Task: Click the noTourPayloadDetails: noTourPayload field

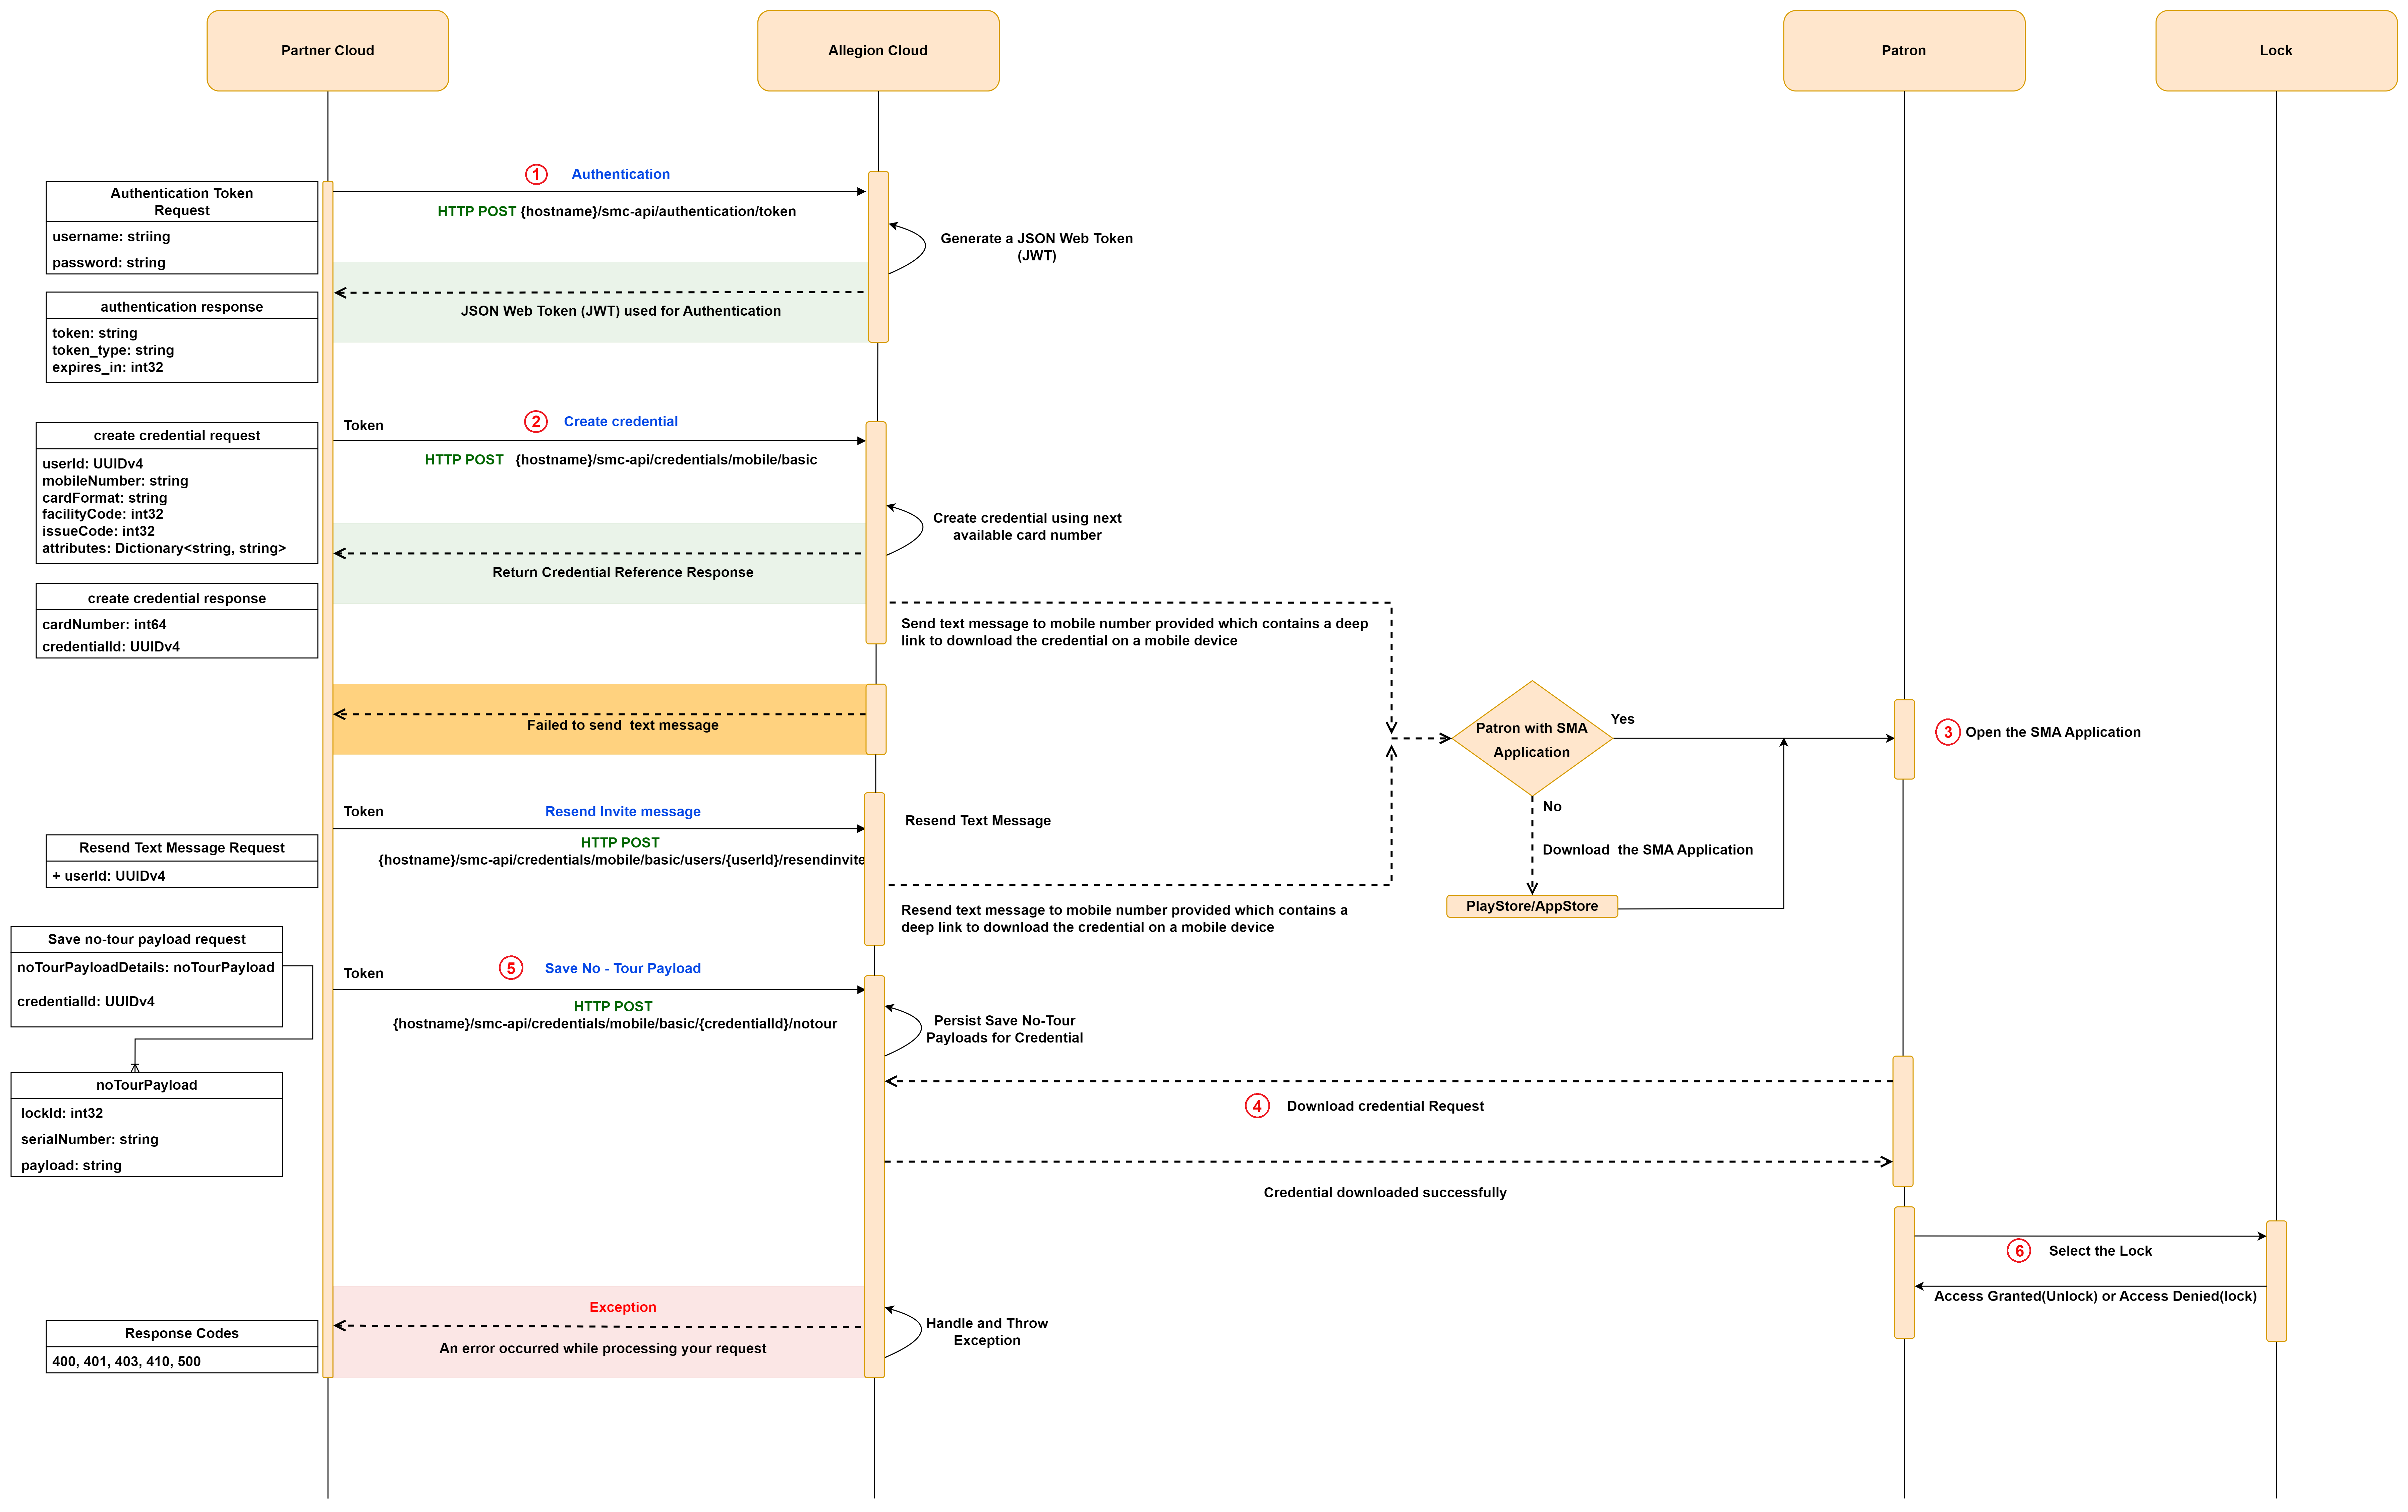Action: point(146,967)
